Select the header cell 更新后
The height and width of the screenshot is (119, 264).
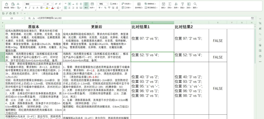point(97,26)
